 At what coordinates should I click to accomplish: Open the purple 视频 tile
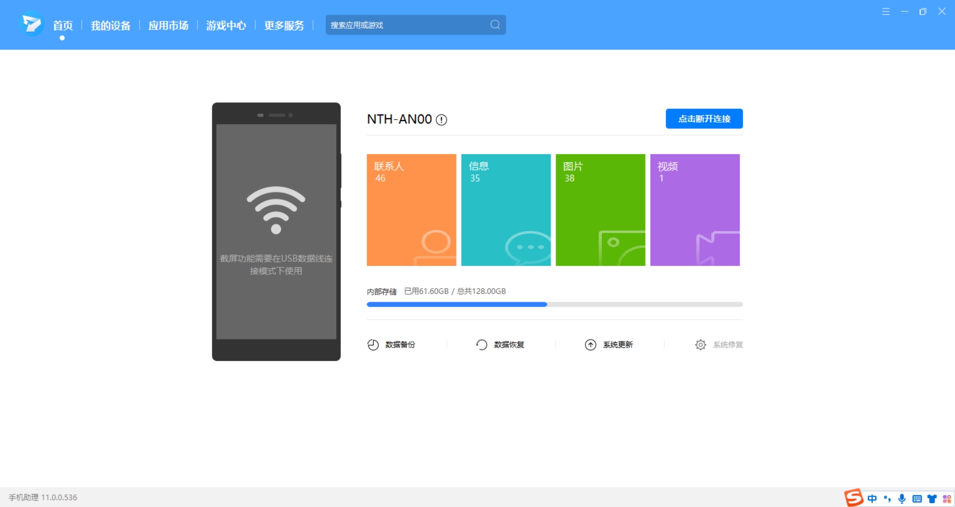pos(695,210)
